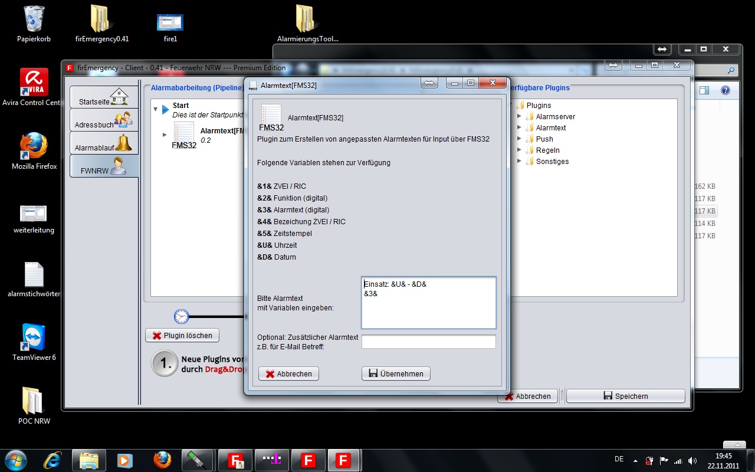Switch to Adressbuch tab

coord(104,120)
